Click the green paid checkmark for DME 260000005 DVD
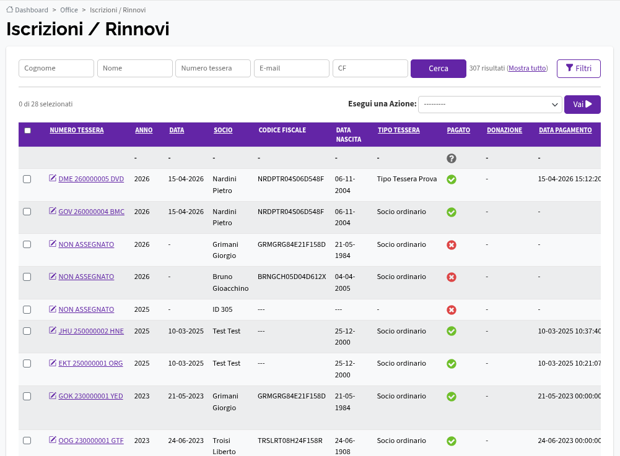 pos(452,179)
